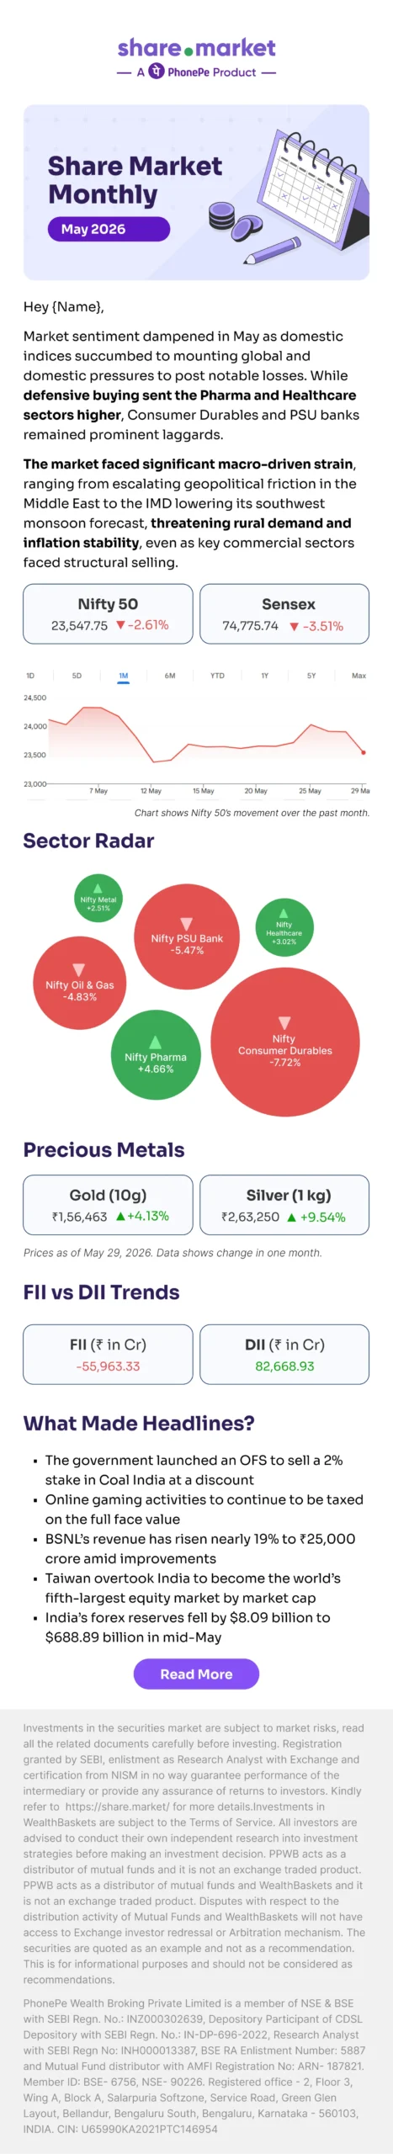393x2154 pixels.
Task: Select the 1D chart range tab
Action: pyautogui.click(x=30, y=676)
